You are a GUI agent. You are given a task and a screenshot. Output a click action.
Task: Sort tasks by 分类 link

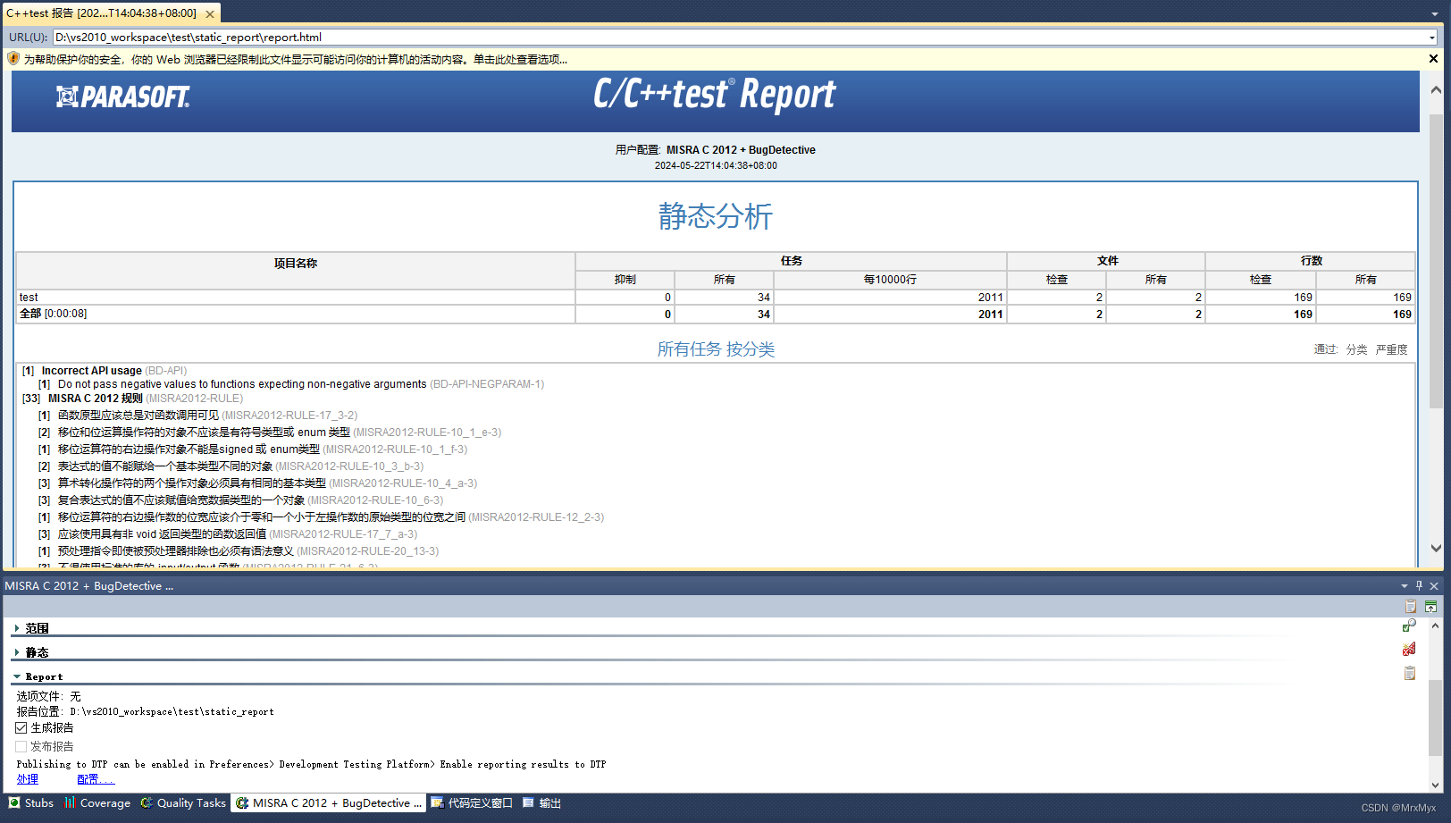1356,349
